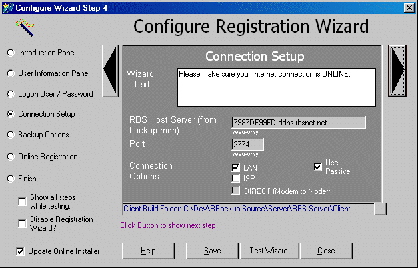The image size is (418, 268).
Task: Go to previous step with left arrow
Action: tap(111, 71)
